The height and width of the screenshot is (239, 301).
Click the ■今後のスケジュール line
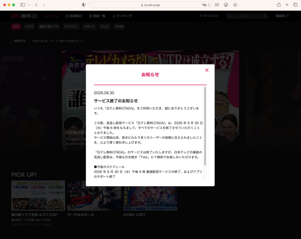109,167
